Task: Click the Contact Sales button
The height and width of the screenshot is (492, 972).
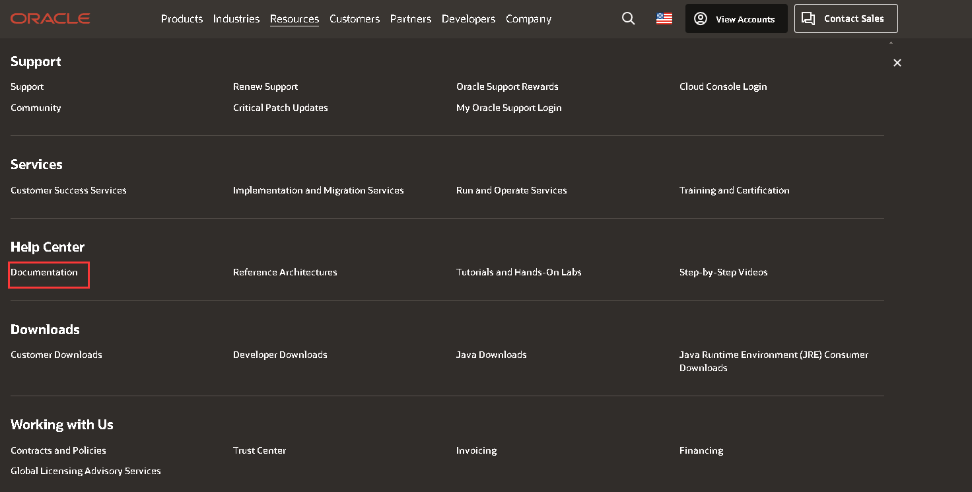Action: [846, 18]
